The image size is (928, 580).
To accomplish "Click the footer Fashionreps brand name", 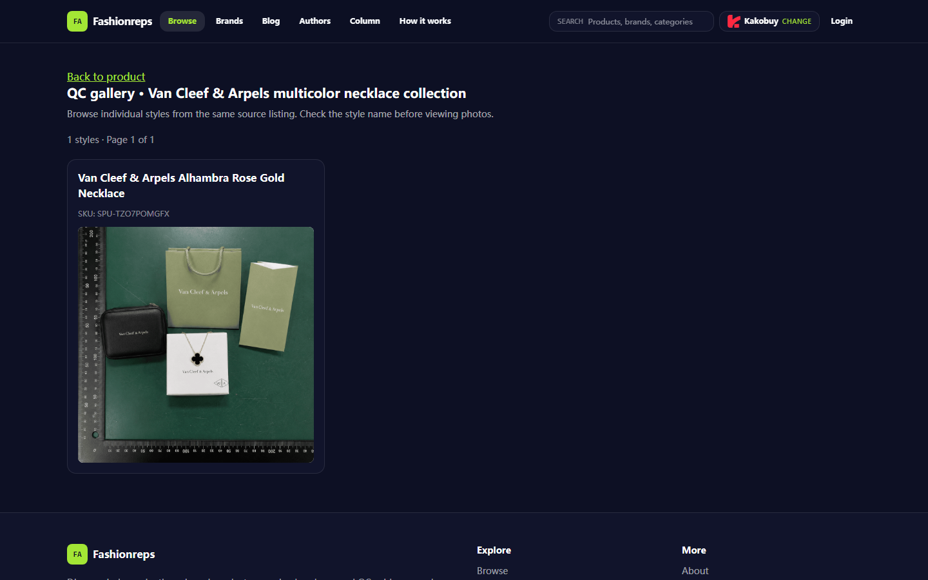I will coord(124,554).
